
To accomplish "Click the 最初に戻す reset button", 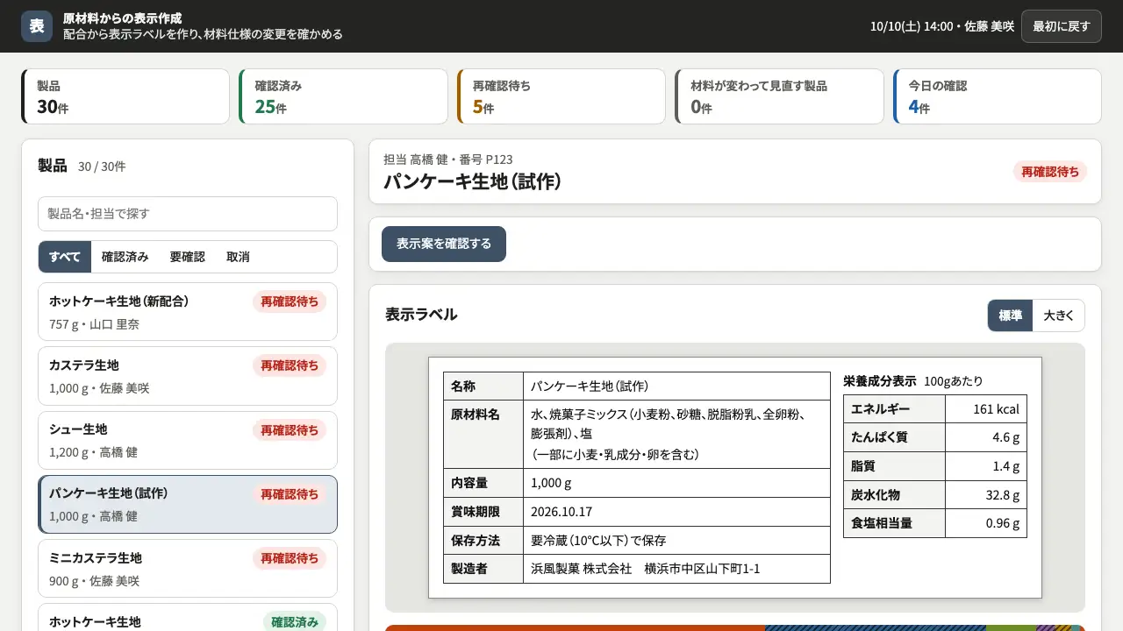I will (1061, 26).
